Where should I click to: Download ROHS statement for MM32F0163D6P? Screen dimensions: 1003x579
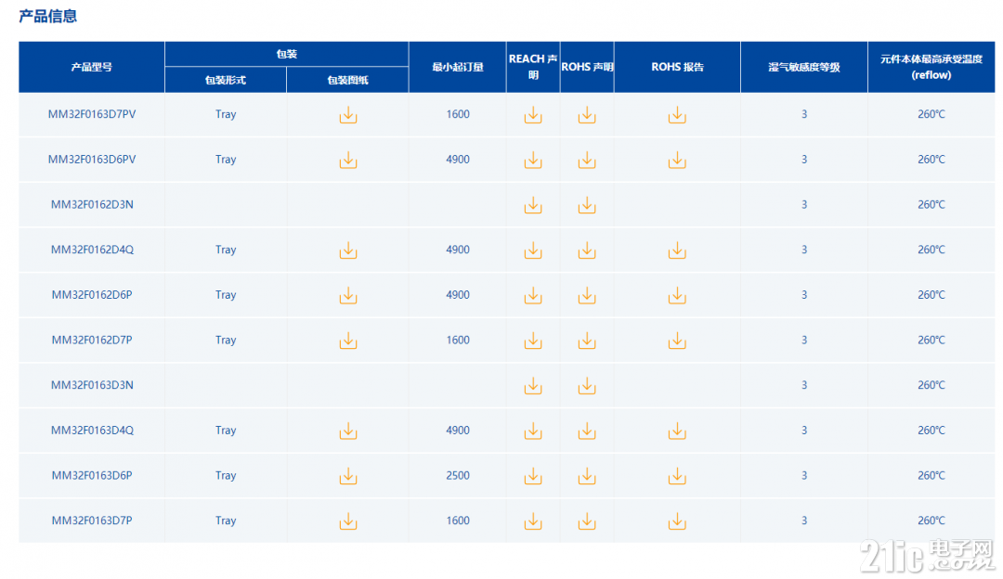point(587,477)
